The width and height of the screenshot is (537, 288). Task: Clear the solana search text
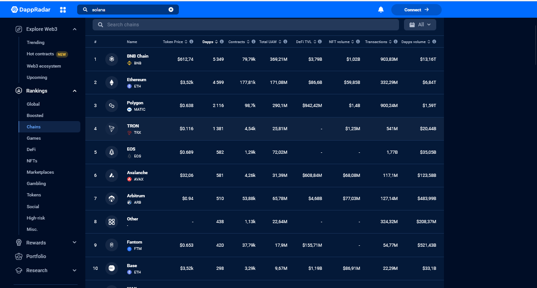point(171,10)
